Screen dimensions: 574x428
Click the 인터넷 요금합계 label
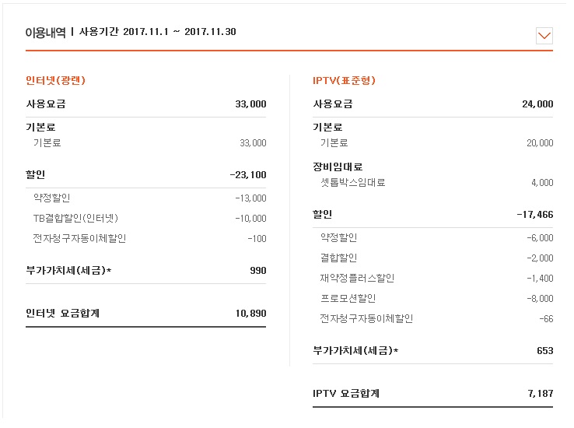click(62, 314)
